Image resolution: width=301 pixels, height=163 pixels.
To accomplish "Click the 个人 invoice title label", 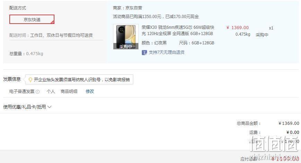I will 51,92.
